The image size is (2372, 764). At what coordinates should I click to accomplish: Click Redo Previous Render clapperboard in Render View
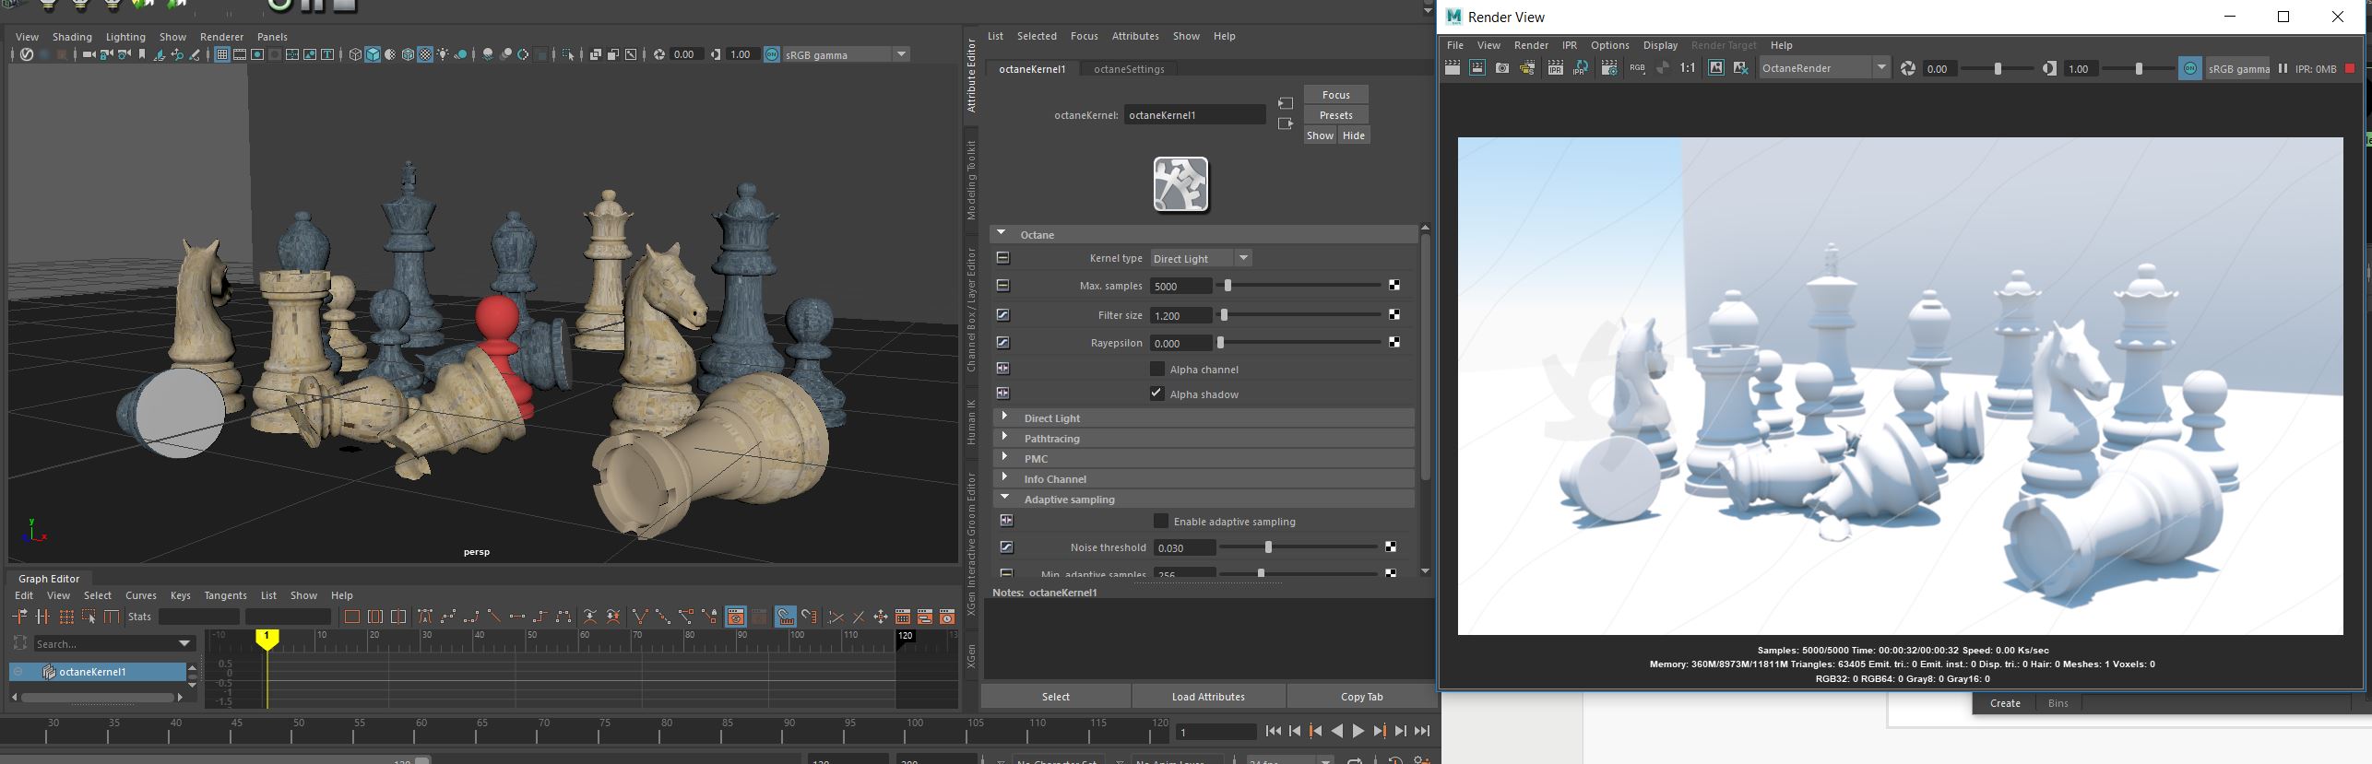coord(1452,68)
